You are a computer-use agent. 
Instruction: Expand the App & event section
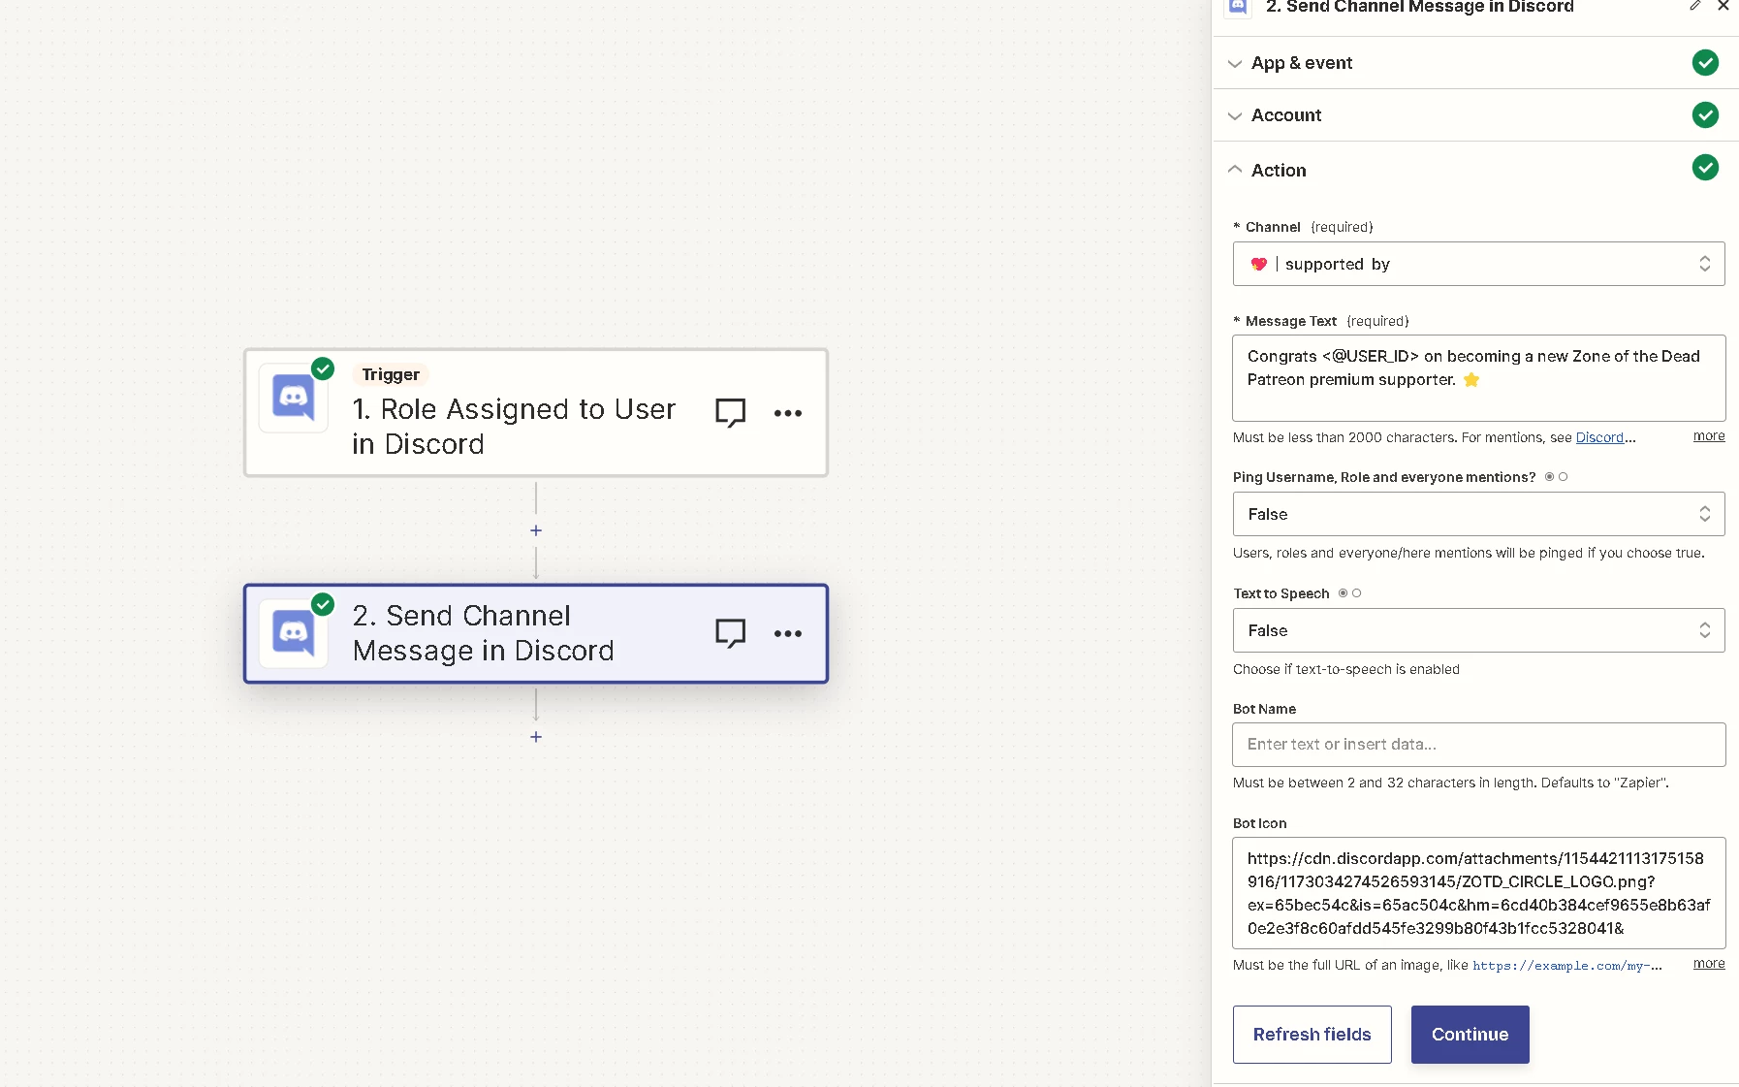click(1475, 63)
